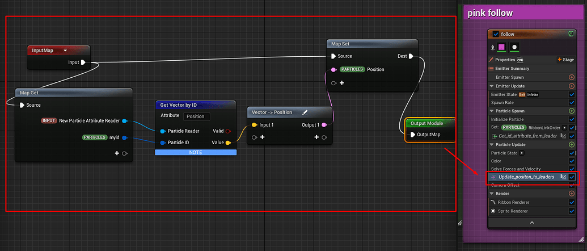Screen dimensions: 587x251
Task: Select Ribbon Renderer row
Action: pos(531,202)
